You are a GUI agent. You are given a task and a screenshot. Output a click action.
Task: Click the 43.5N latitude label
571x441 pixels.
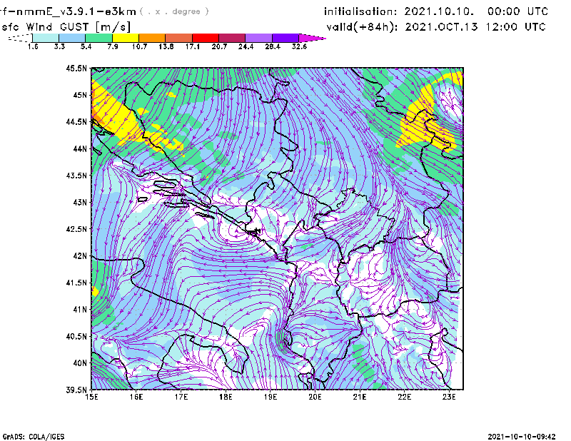(x=76, y=176)
